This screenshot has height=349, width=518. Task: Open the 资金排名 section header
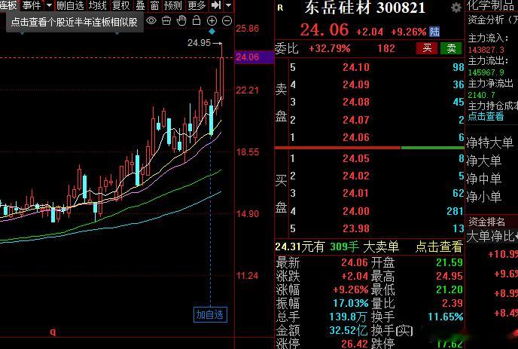[x=486, y=222]
